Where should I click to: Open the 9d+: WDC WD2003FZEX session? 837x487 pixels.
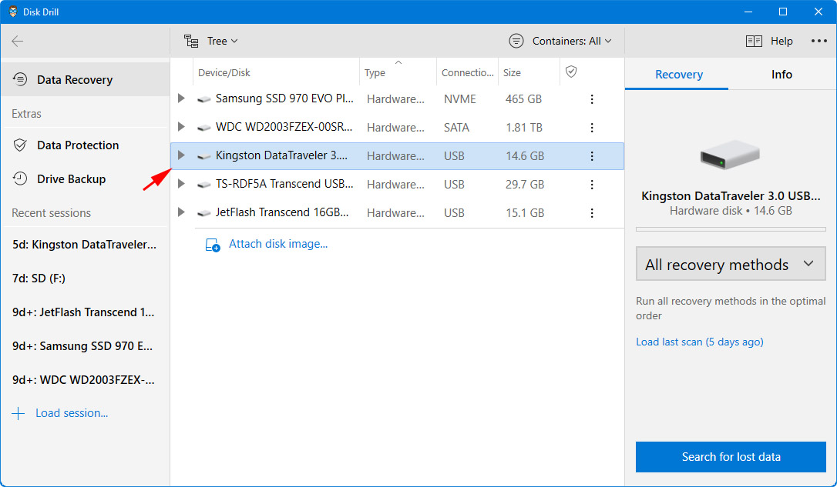coord(84,380)
